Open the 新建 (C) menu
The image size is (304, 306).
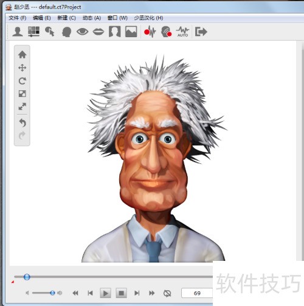tap(66, 18)
